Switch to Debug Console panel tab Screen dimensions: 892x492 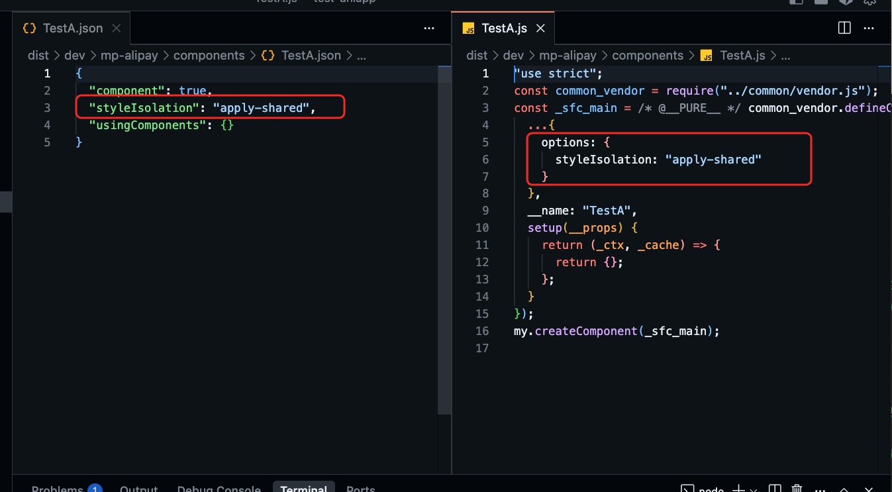pyautogui.click(x=219, y=489)
